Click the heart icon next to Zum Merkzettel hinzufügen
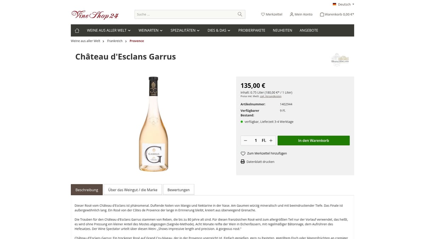The image size is (425, 239). coord(243,153)
